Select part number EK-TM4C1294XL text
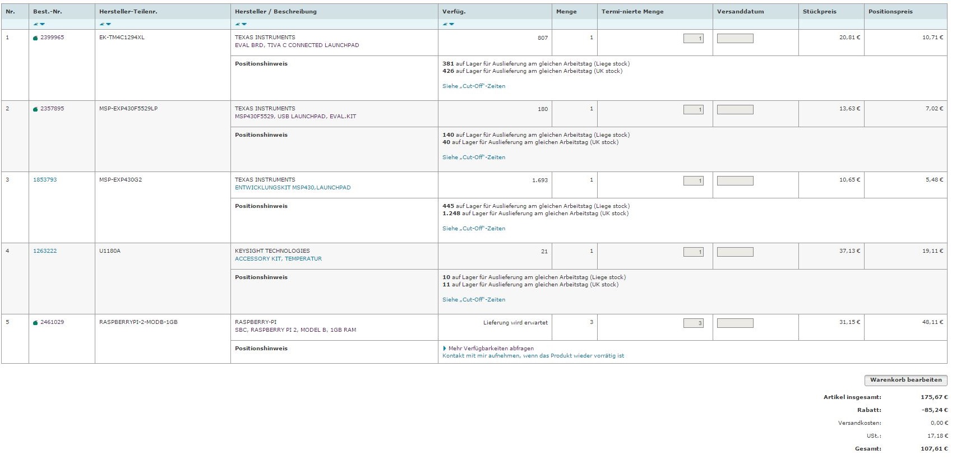 coord(122,38)
